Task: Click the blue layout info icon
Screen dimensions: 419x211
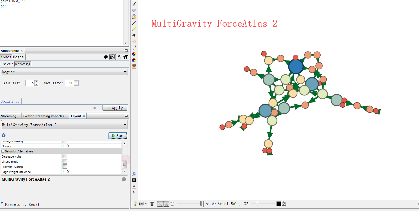Action: [4, 135]
